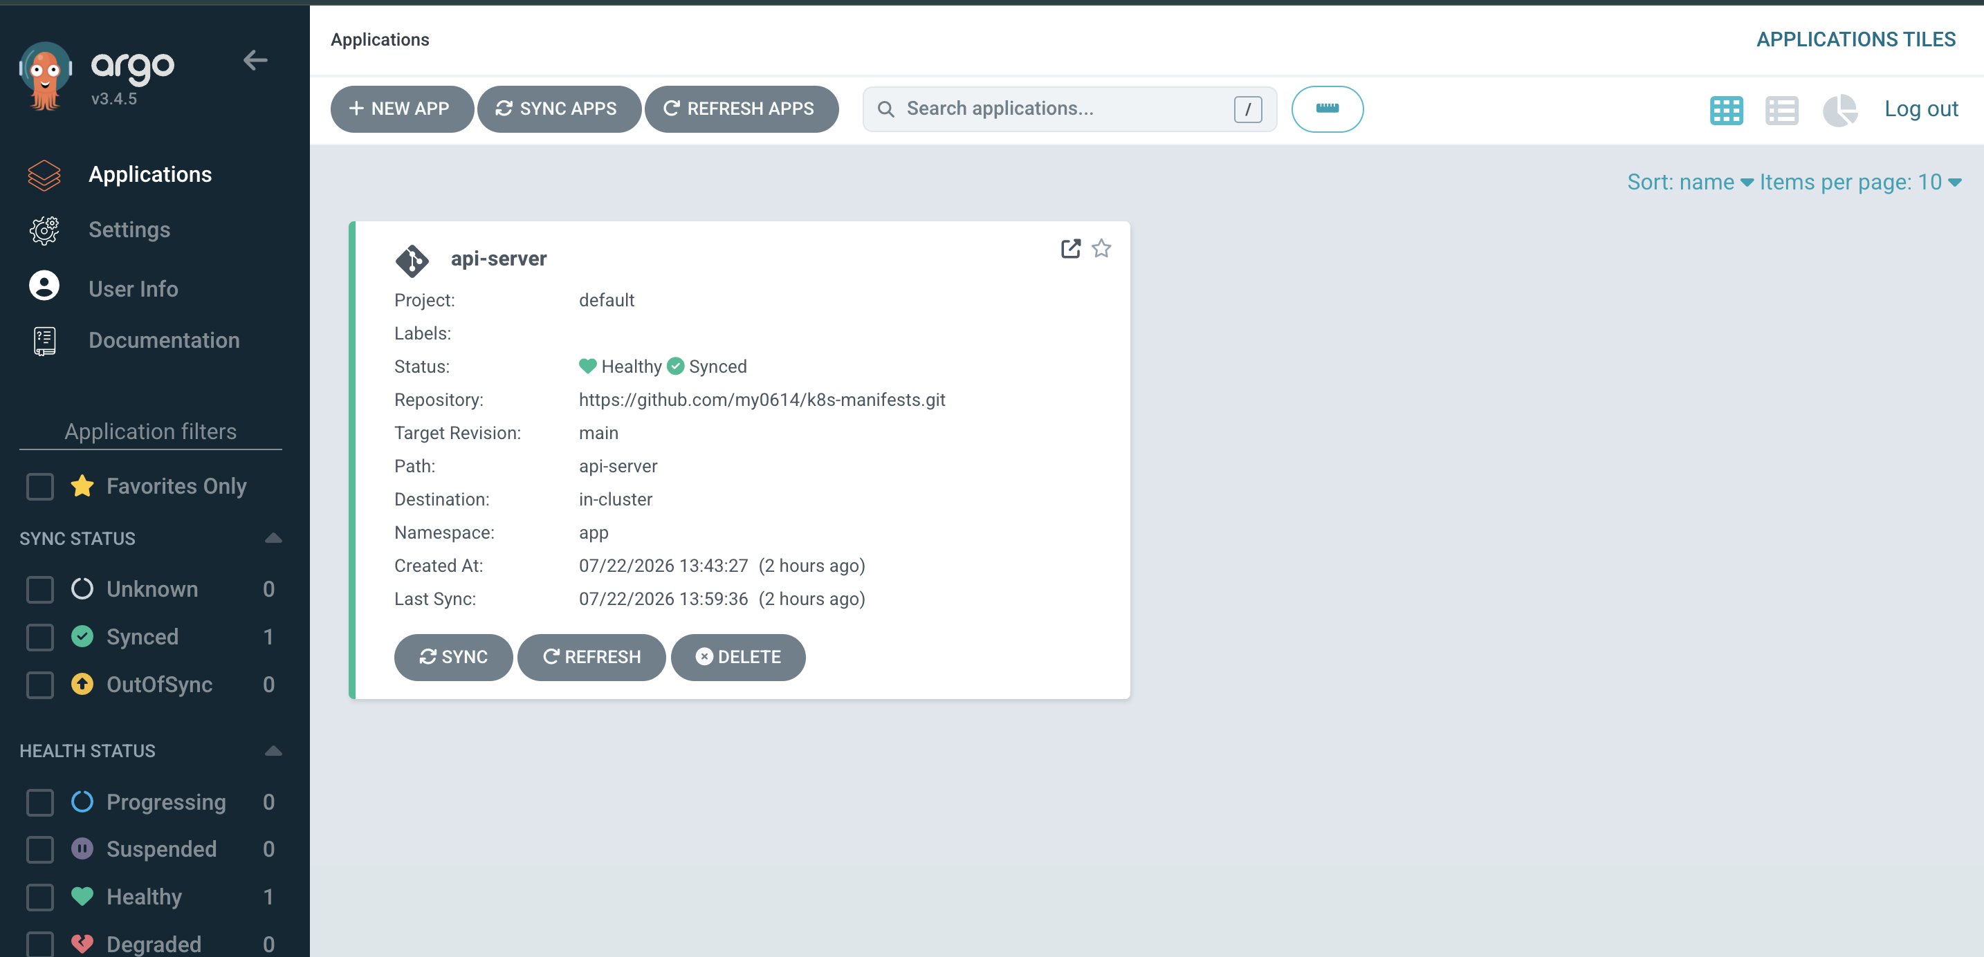Click DELETE on the api-server tile
Screen dimensions: 1984x957
(737, 657)
